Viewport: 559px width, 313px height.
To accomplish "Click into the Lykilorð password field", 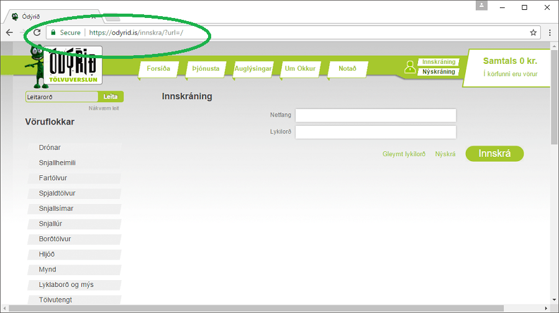I will pyautogui.click(x=375, y=132).
